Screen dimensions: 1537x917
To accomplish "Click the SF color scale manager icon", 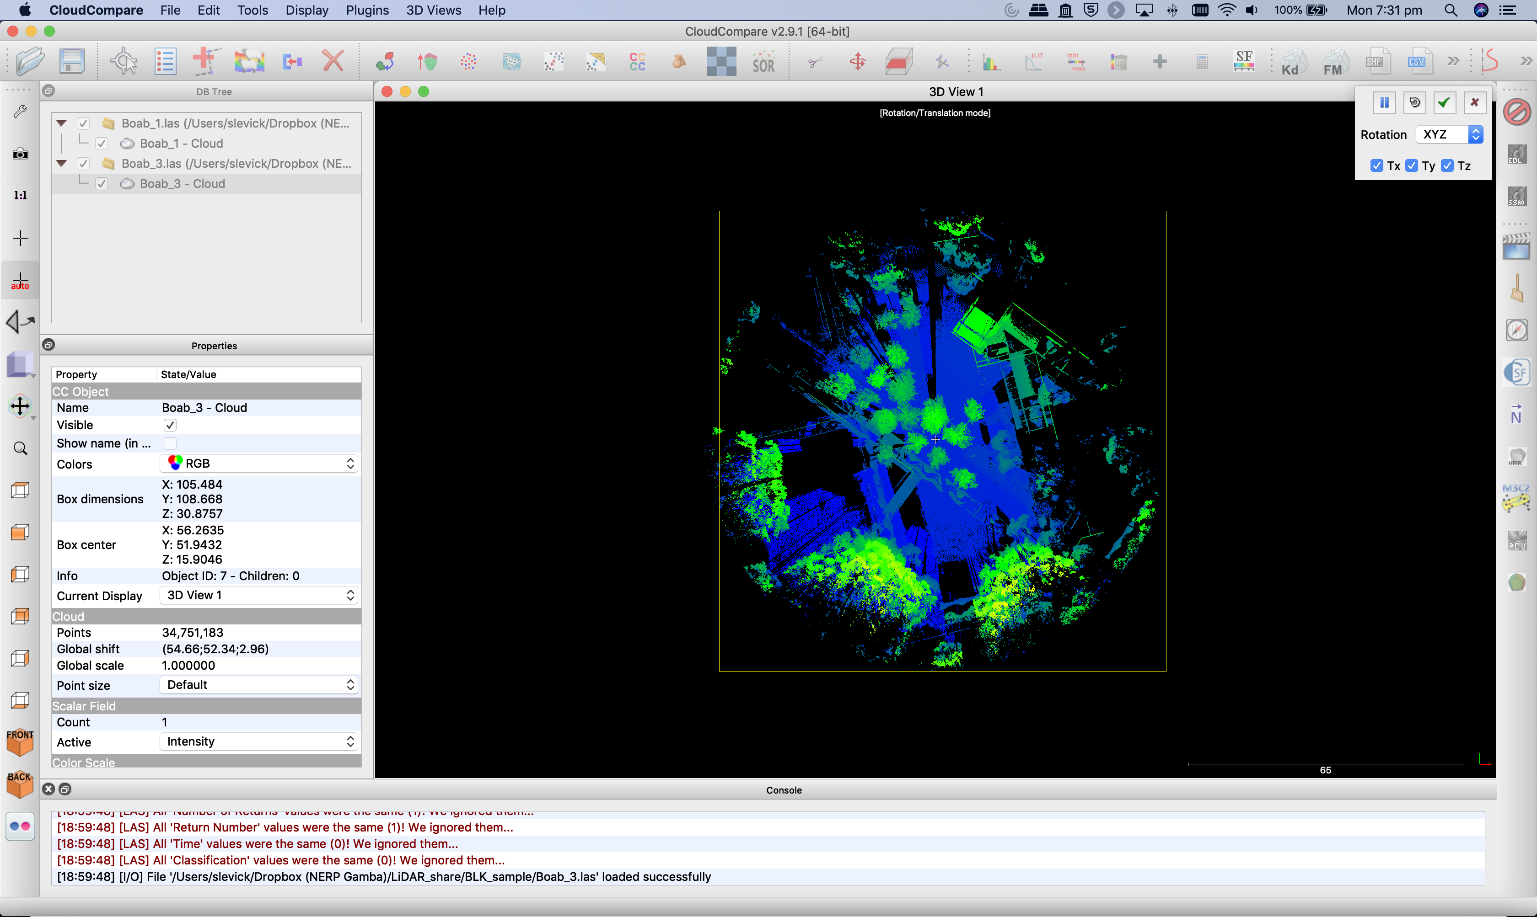I will (1244, 61).
